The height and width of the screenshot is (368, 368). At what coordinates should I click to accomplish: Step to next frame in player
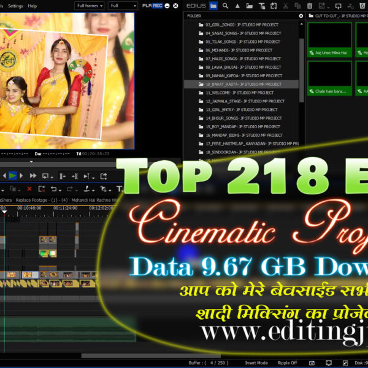point(21,175)
